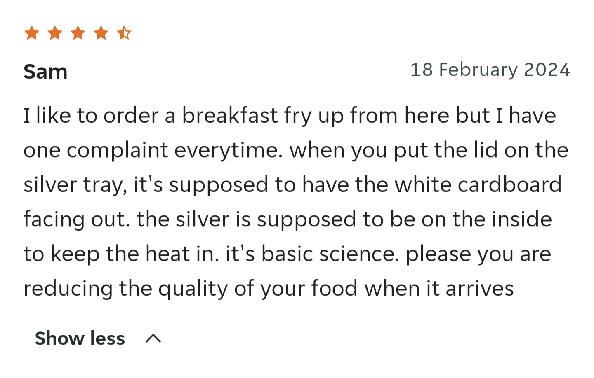Click the first orange rating star

coord(32,33)
